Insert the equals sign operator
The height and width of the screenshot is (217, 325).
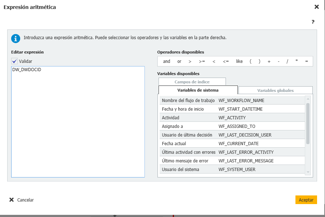click(307, 61)
